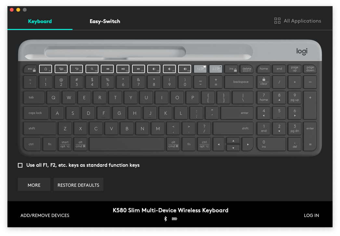
Task: Enable standard function keys checkbox
Action: 20,165
